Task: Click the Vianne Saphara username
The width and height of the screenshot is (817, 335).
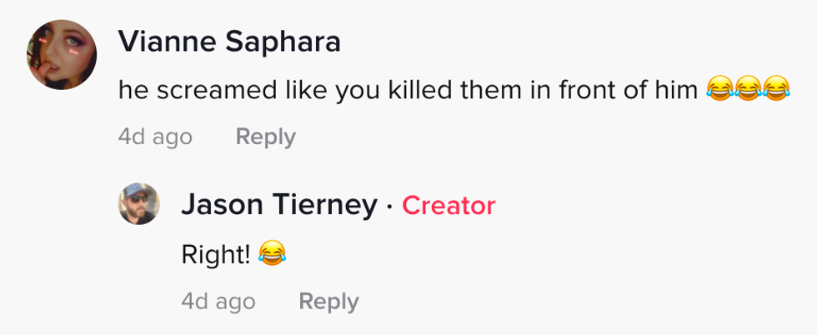Action: (229, 42)
